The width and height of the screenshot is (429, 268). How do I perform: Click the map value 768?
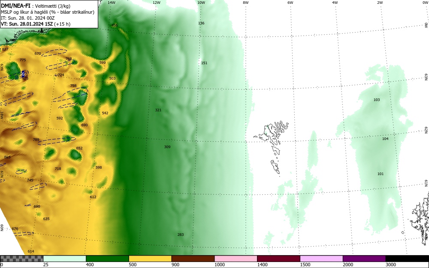68,59
